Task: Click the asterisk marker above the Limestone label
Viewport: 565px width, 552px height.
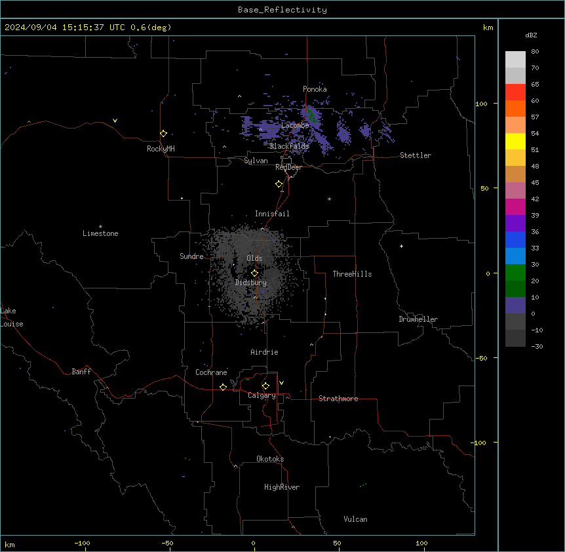Action: coord(100,227)
